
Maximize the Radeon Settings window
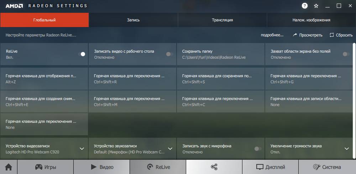click(x=339, y=6)
